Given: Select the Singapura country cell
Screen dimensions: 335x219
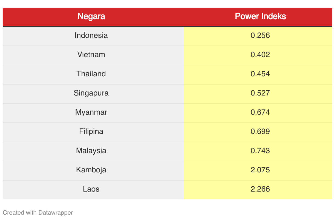Looking at the screenshot, I should pos(91,93).
